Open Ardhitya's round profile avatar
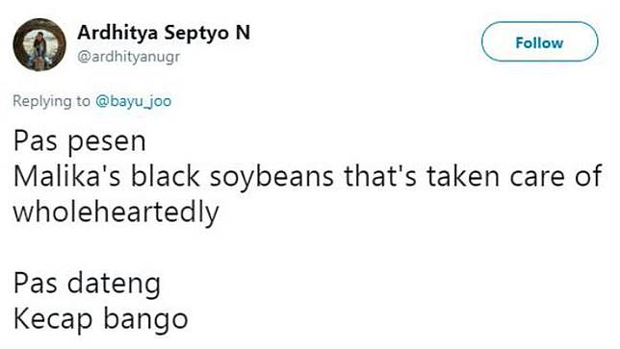This screenshot has height=349, width=620. pyautogui.click(x=39, y=44)
